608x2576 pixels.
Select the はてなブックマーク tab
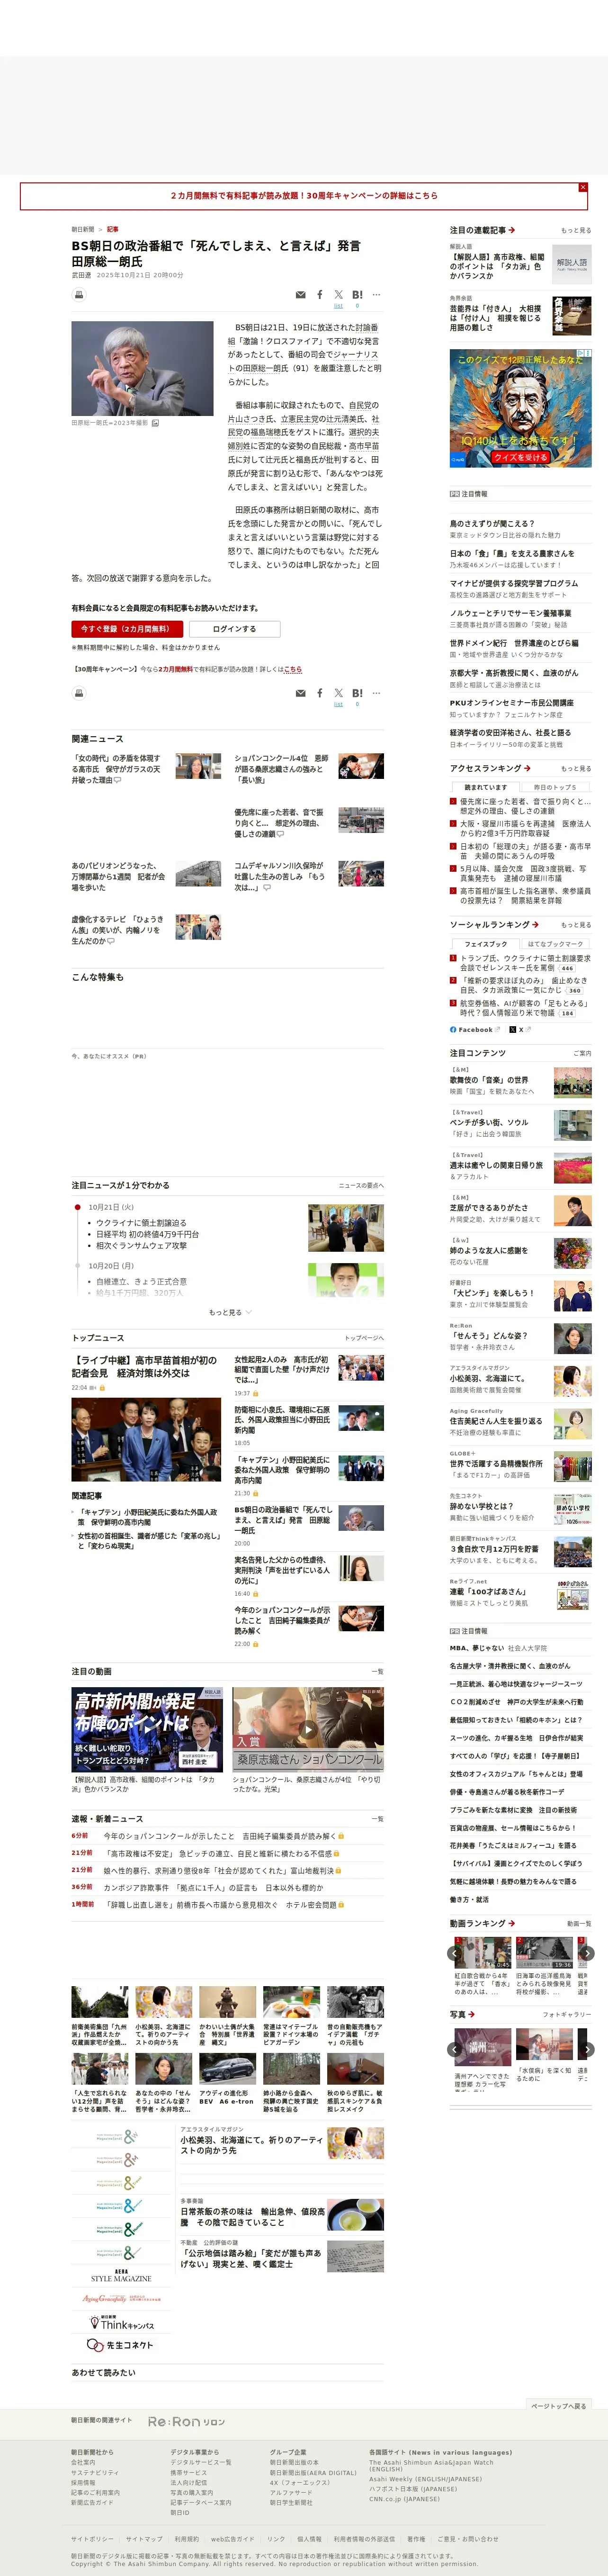(555, 943)
